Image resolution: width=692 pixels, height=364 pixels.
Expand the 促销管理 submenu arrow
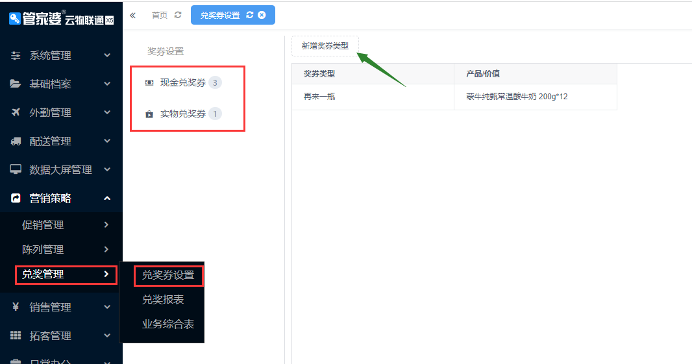pos(106,225)
